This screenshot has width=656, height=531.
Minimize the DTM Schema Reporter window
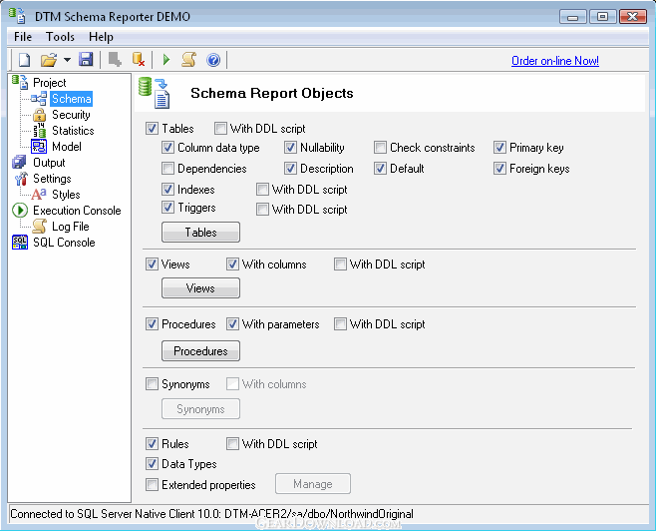coord(572,17)
